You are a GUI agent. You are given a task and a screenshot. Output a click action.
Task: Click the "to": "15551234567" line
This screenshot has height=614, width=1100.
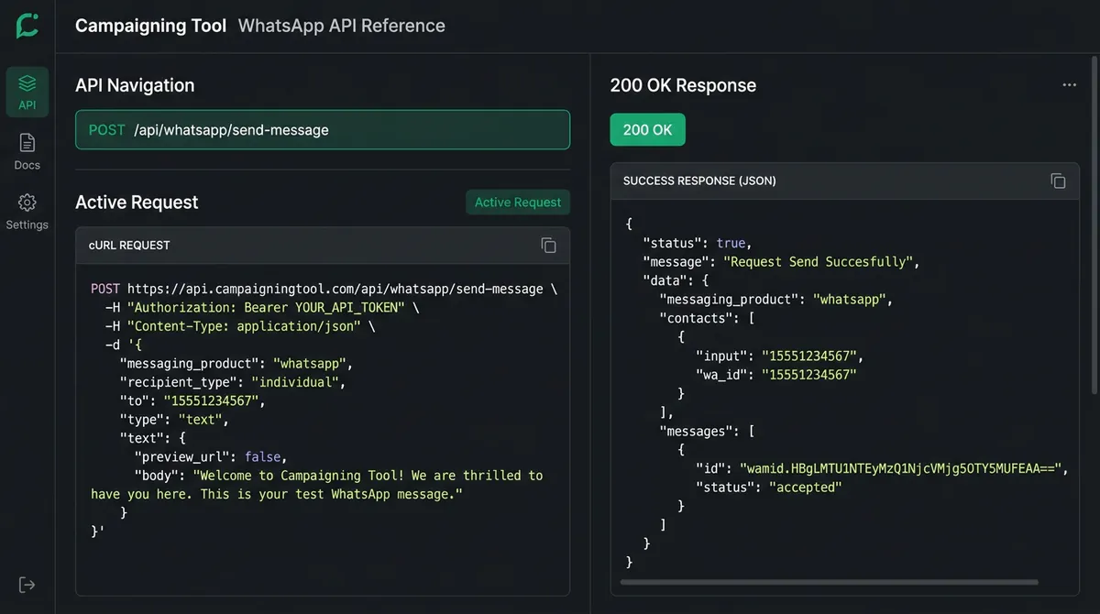pos(192,400)
